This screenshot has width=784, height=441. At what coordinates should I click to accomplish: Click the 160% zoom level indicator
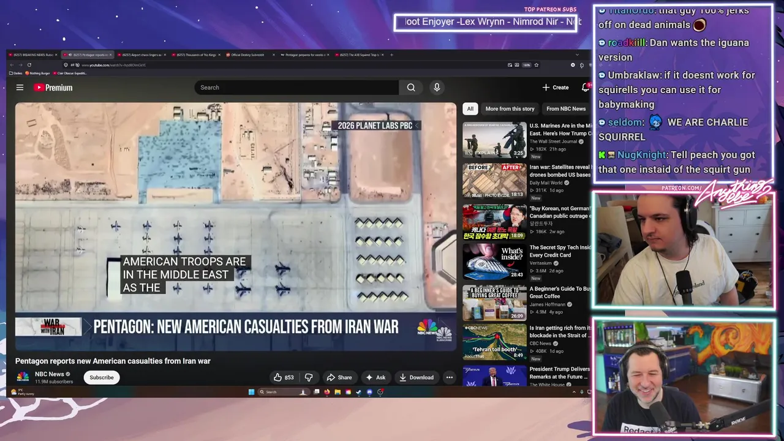527,65
